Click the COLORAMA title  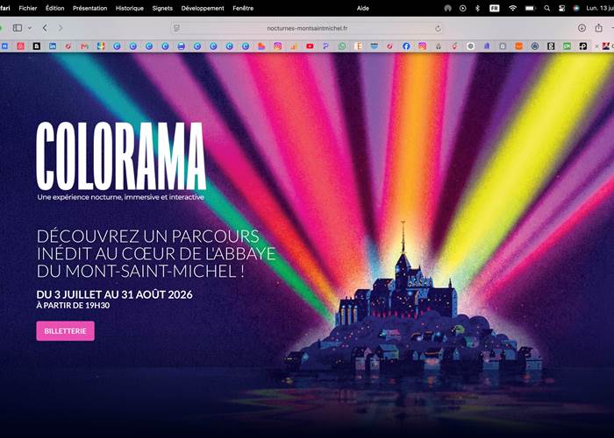[x=121, y=155]
